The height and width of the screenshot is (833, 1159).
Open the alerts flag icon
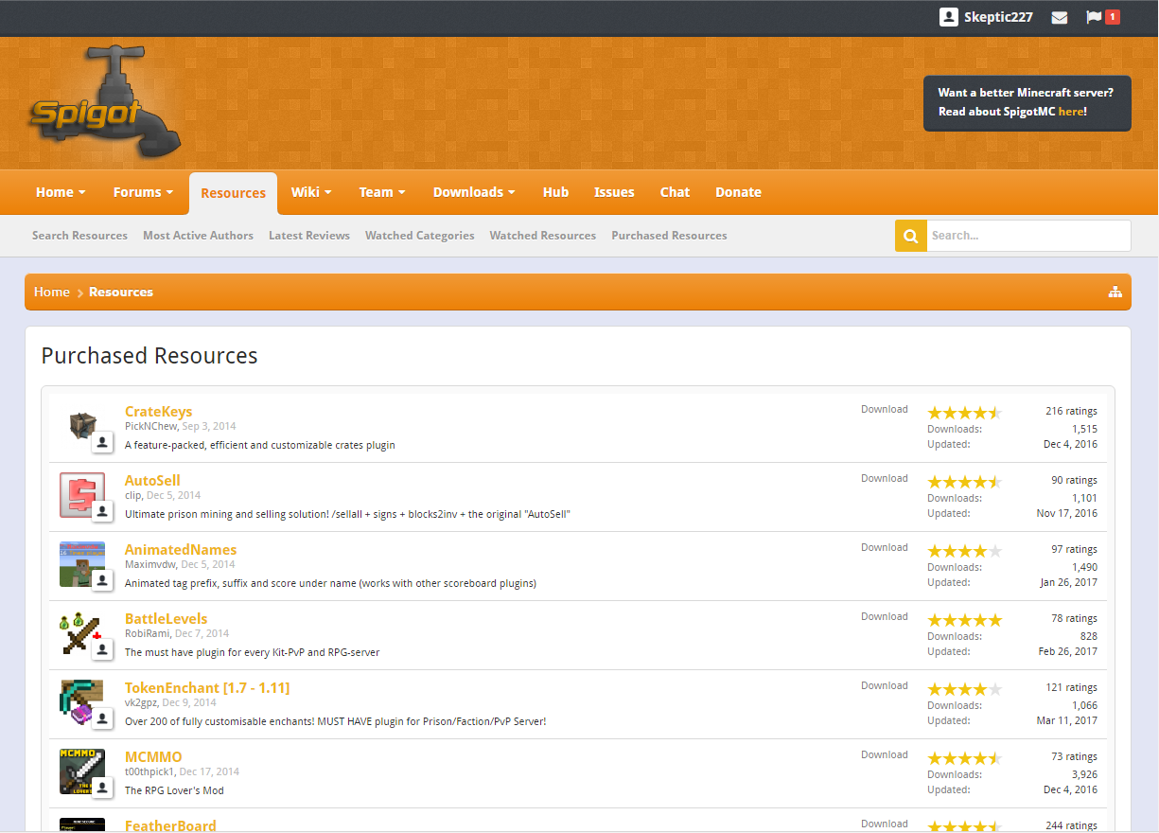click(x=1094, y=17)
